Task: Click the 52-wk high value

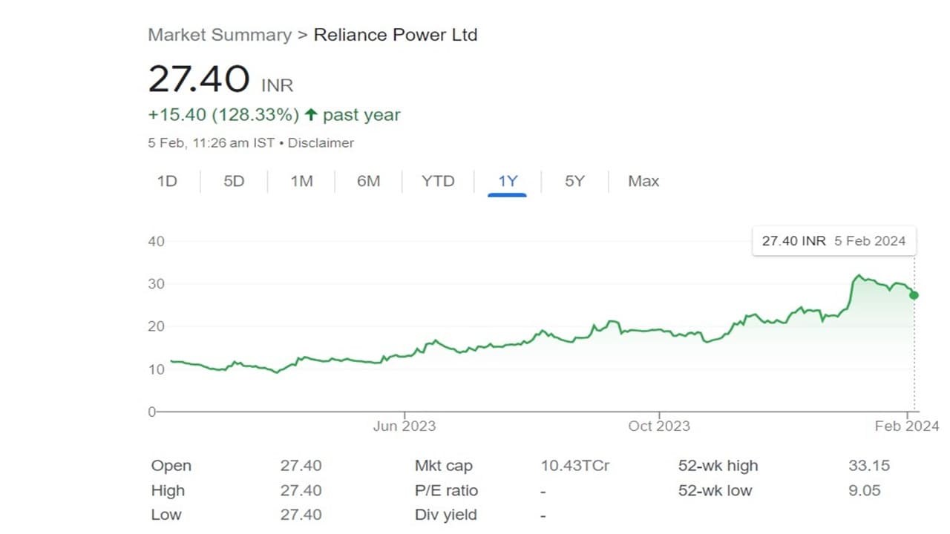Action: click(868, 466)
